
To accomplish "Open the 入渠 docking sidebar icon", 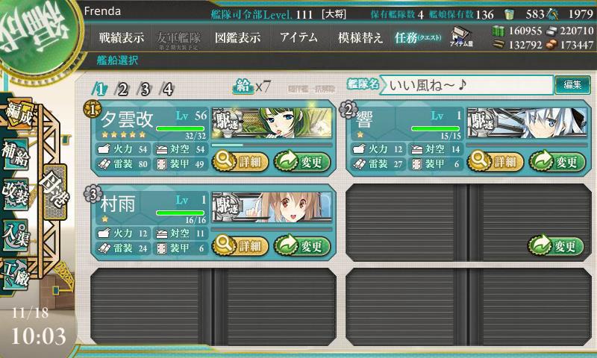I will 16,234.
